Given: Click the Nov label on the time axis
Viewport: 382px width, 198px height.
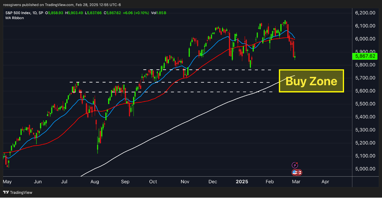Looking at the screenshot, I should coord(185,182).
